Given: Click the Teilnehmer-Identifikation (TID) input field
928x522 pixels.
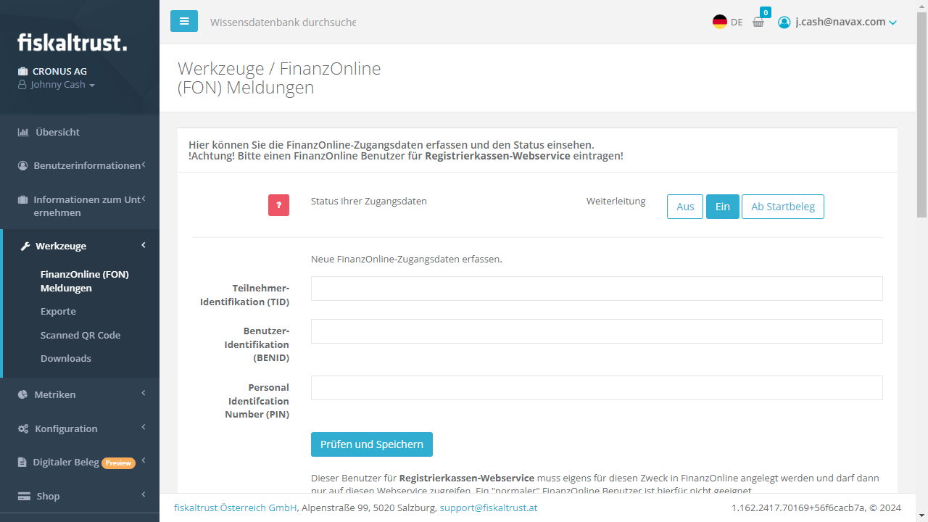Looking at the screenshot, I should (596, 289).
